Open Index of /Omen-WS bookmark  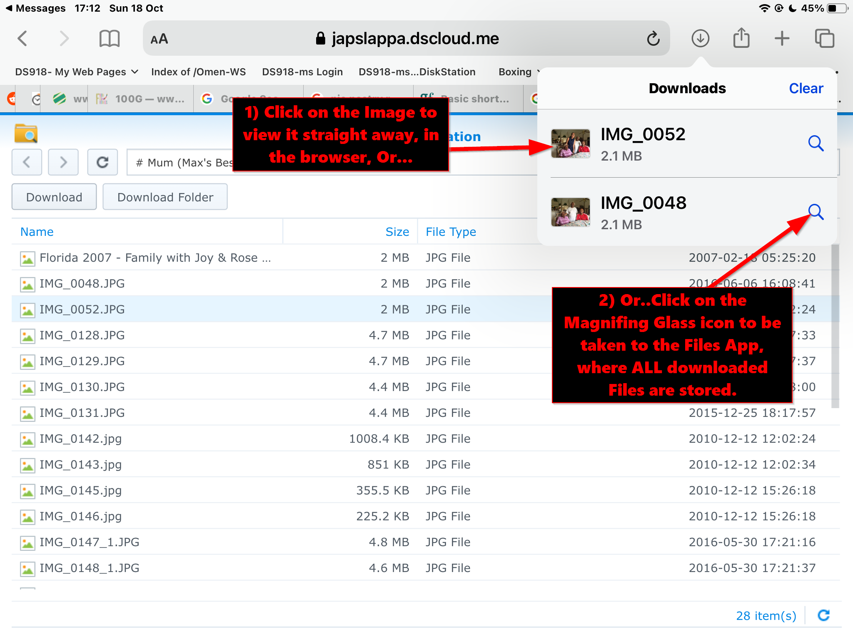coord(199,72)
